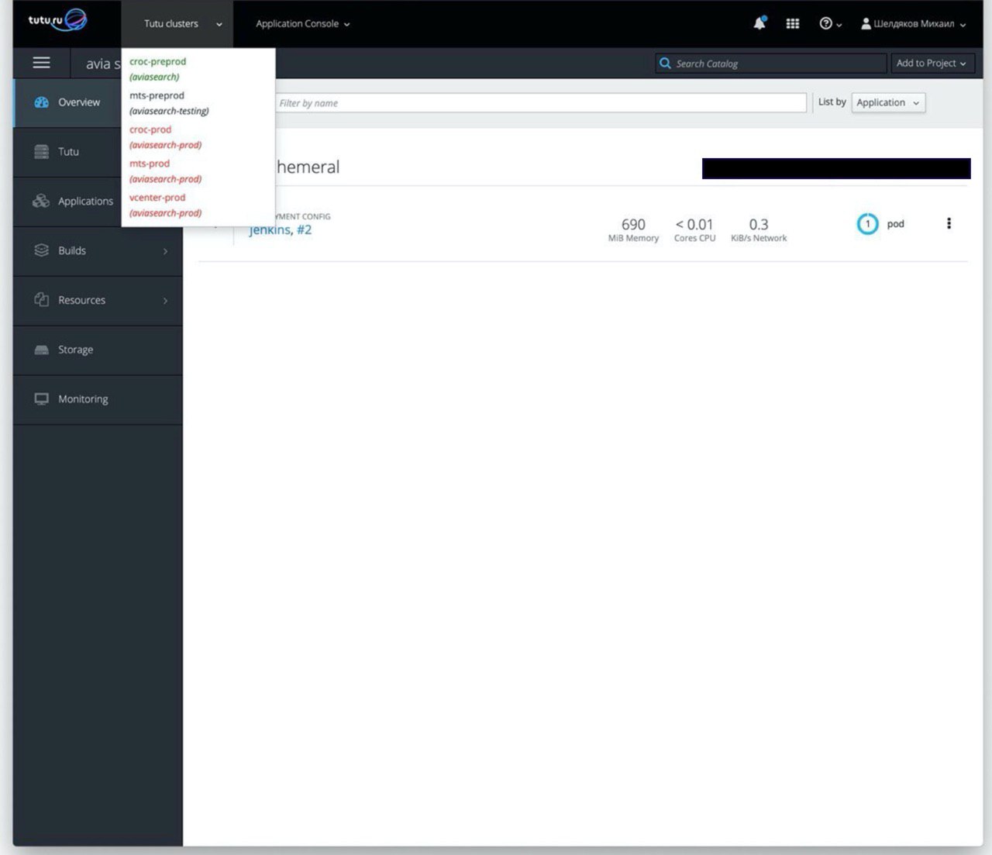Click the Tutu sidebar icon
The image size is (992, 855).
[42, 152]
